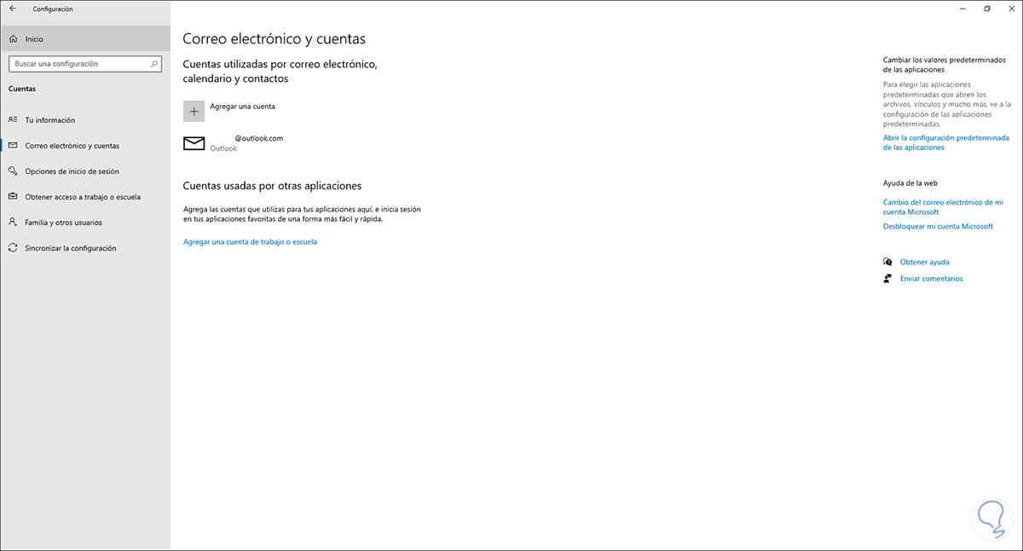Viewport: 1023px width, 551px height.
Task: Click the lightbulb help icon at bottom right
Action: pyautogui.click(x=991, y=516)
